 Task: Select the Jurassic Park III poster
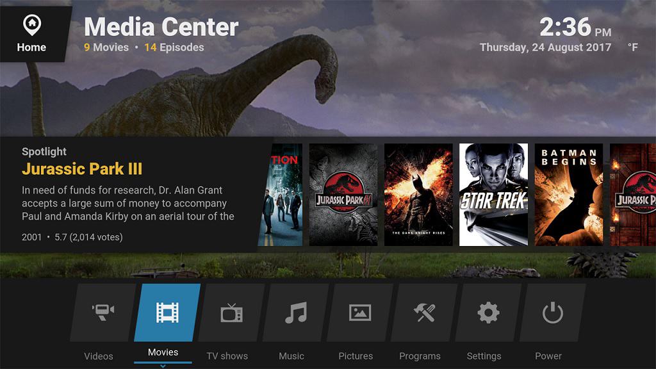[x=343, y=195]
